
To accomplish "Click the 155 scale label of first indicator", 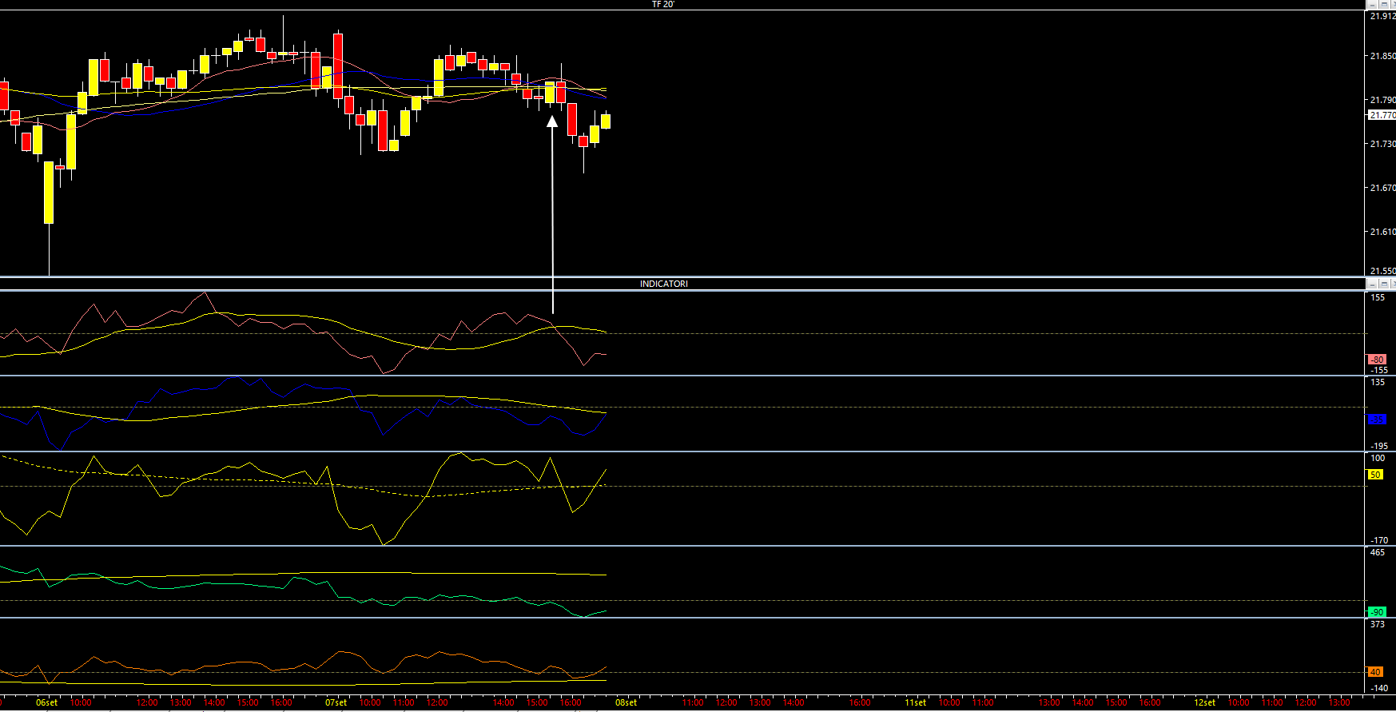I will (x=1378, y=297).
